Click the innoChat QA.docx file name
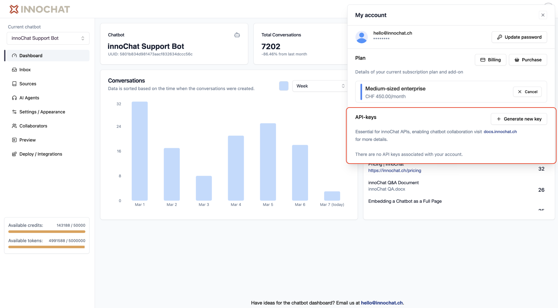This screenshot has width=558, height=308. point(387,189)
